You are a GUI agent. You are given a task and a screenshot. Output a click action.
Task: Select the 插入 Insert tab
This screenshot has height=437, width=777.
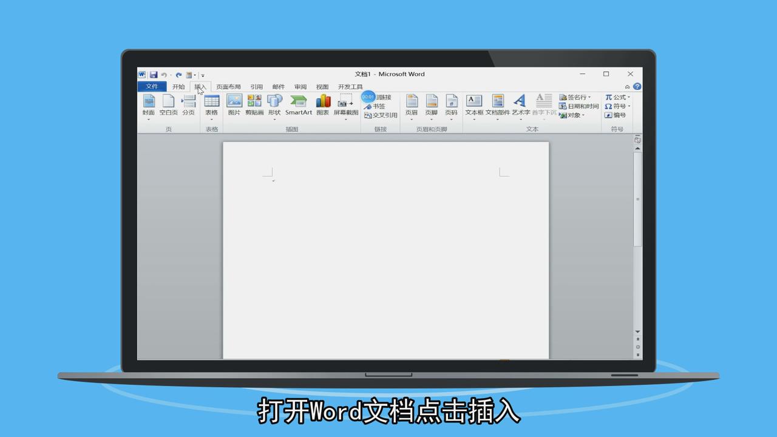pos(200,87)
